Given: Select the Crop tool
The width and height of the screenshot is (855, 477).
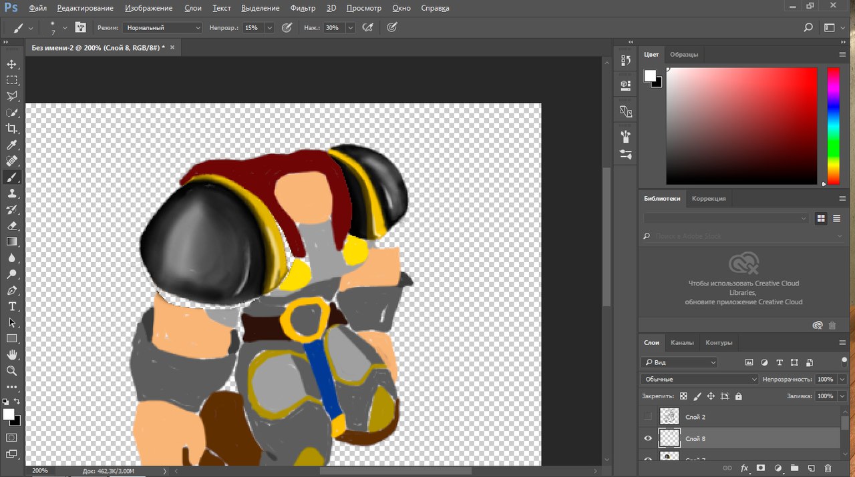Looking at the screenshot, I should point(11,129).
